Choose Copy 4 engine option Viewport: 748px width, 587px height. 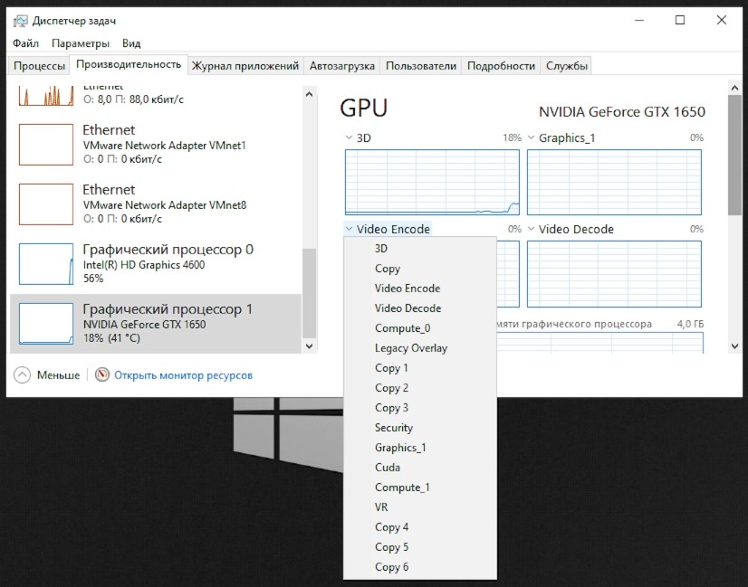click(420, 527)
